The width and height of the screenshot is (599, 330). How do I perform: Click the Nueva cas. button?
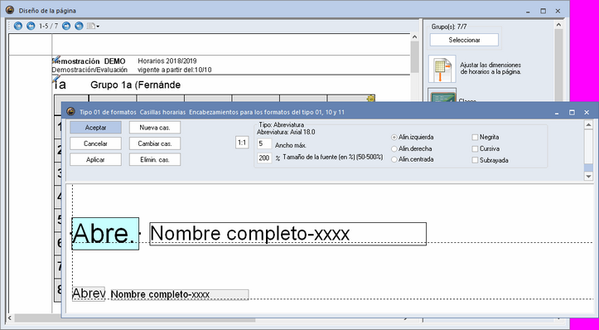155,128
